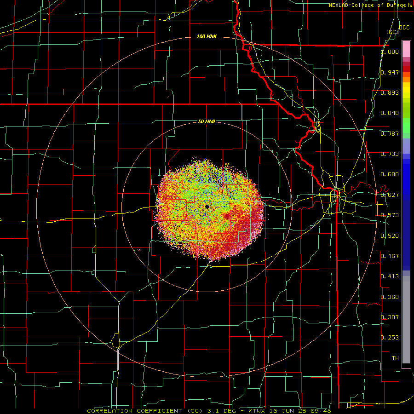Click the 0.253 value on the color scale
Viewport: 414px width, 414px height.
(x=390, y=338)
